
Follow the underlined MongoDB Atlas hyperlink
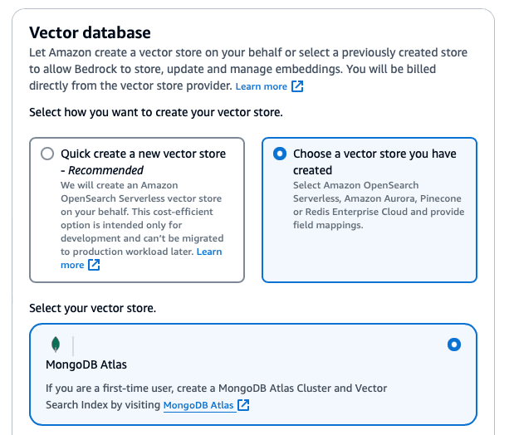point(198,405)
